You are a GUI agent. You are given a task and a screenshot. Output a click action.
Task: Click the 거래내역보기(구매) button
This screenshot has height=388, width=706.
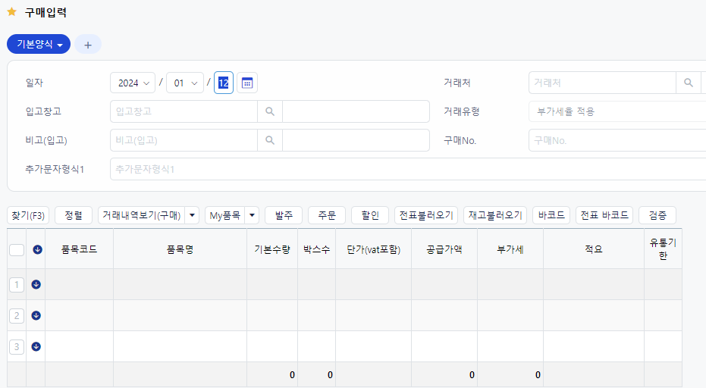141,215
